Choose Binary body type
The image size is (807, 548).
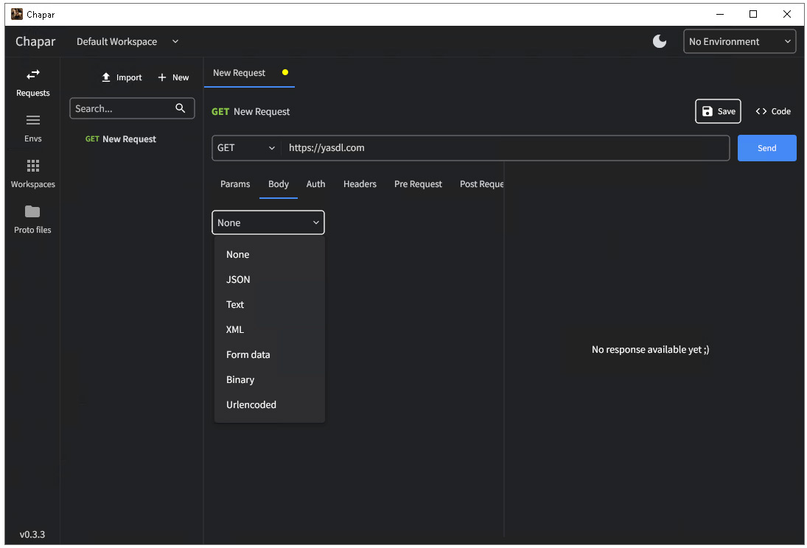[x=269, y=380]
